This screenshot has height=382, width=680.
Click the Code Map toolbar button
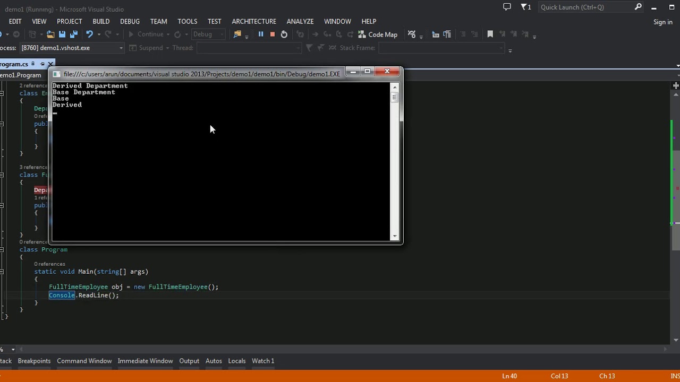378,34
